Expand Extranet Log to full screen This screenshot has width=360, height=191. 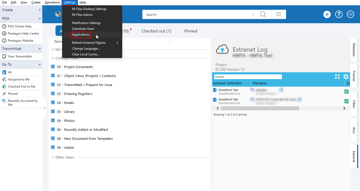(337, 77)
